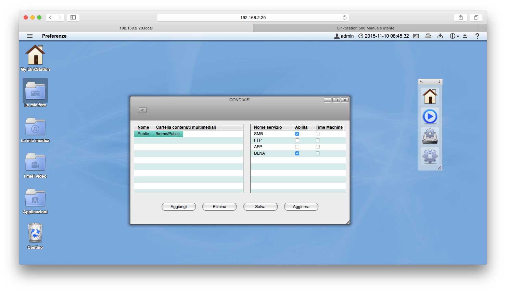This screenshot has width=506, height=292.
Task: Sort by the Nome column header
Action: pyautogui.click(x=143, y=127)
